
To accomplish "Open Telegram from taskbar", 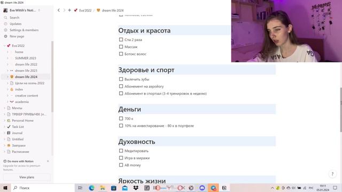I will 213,188.
